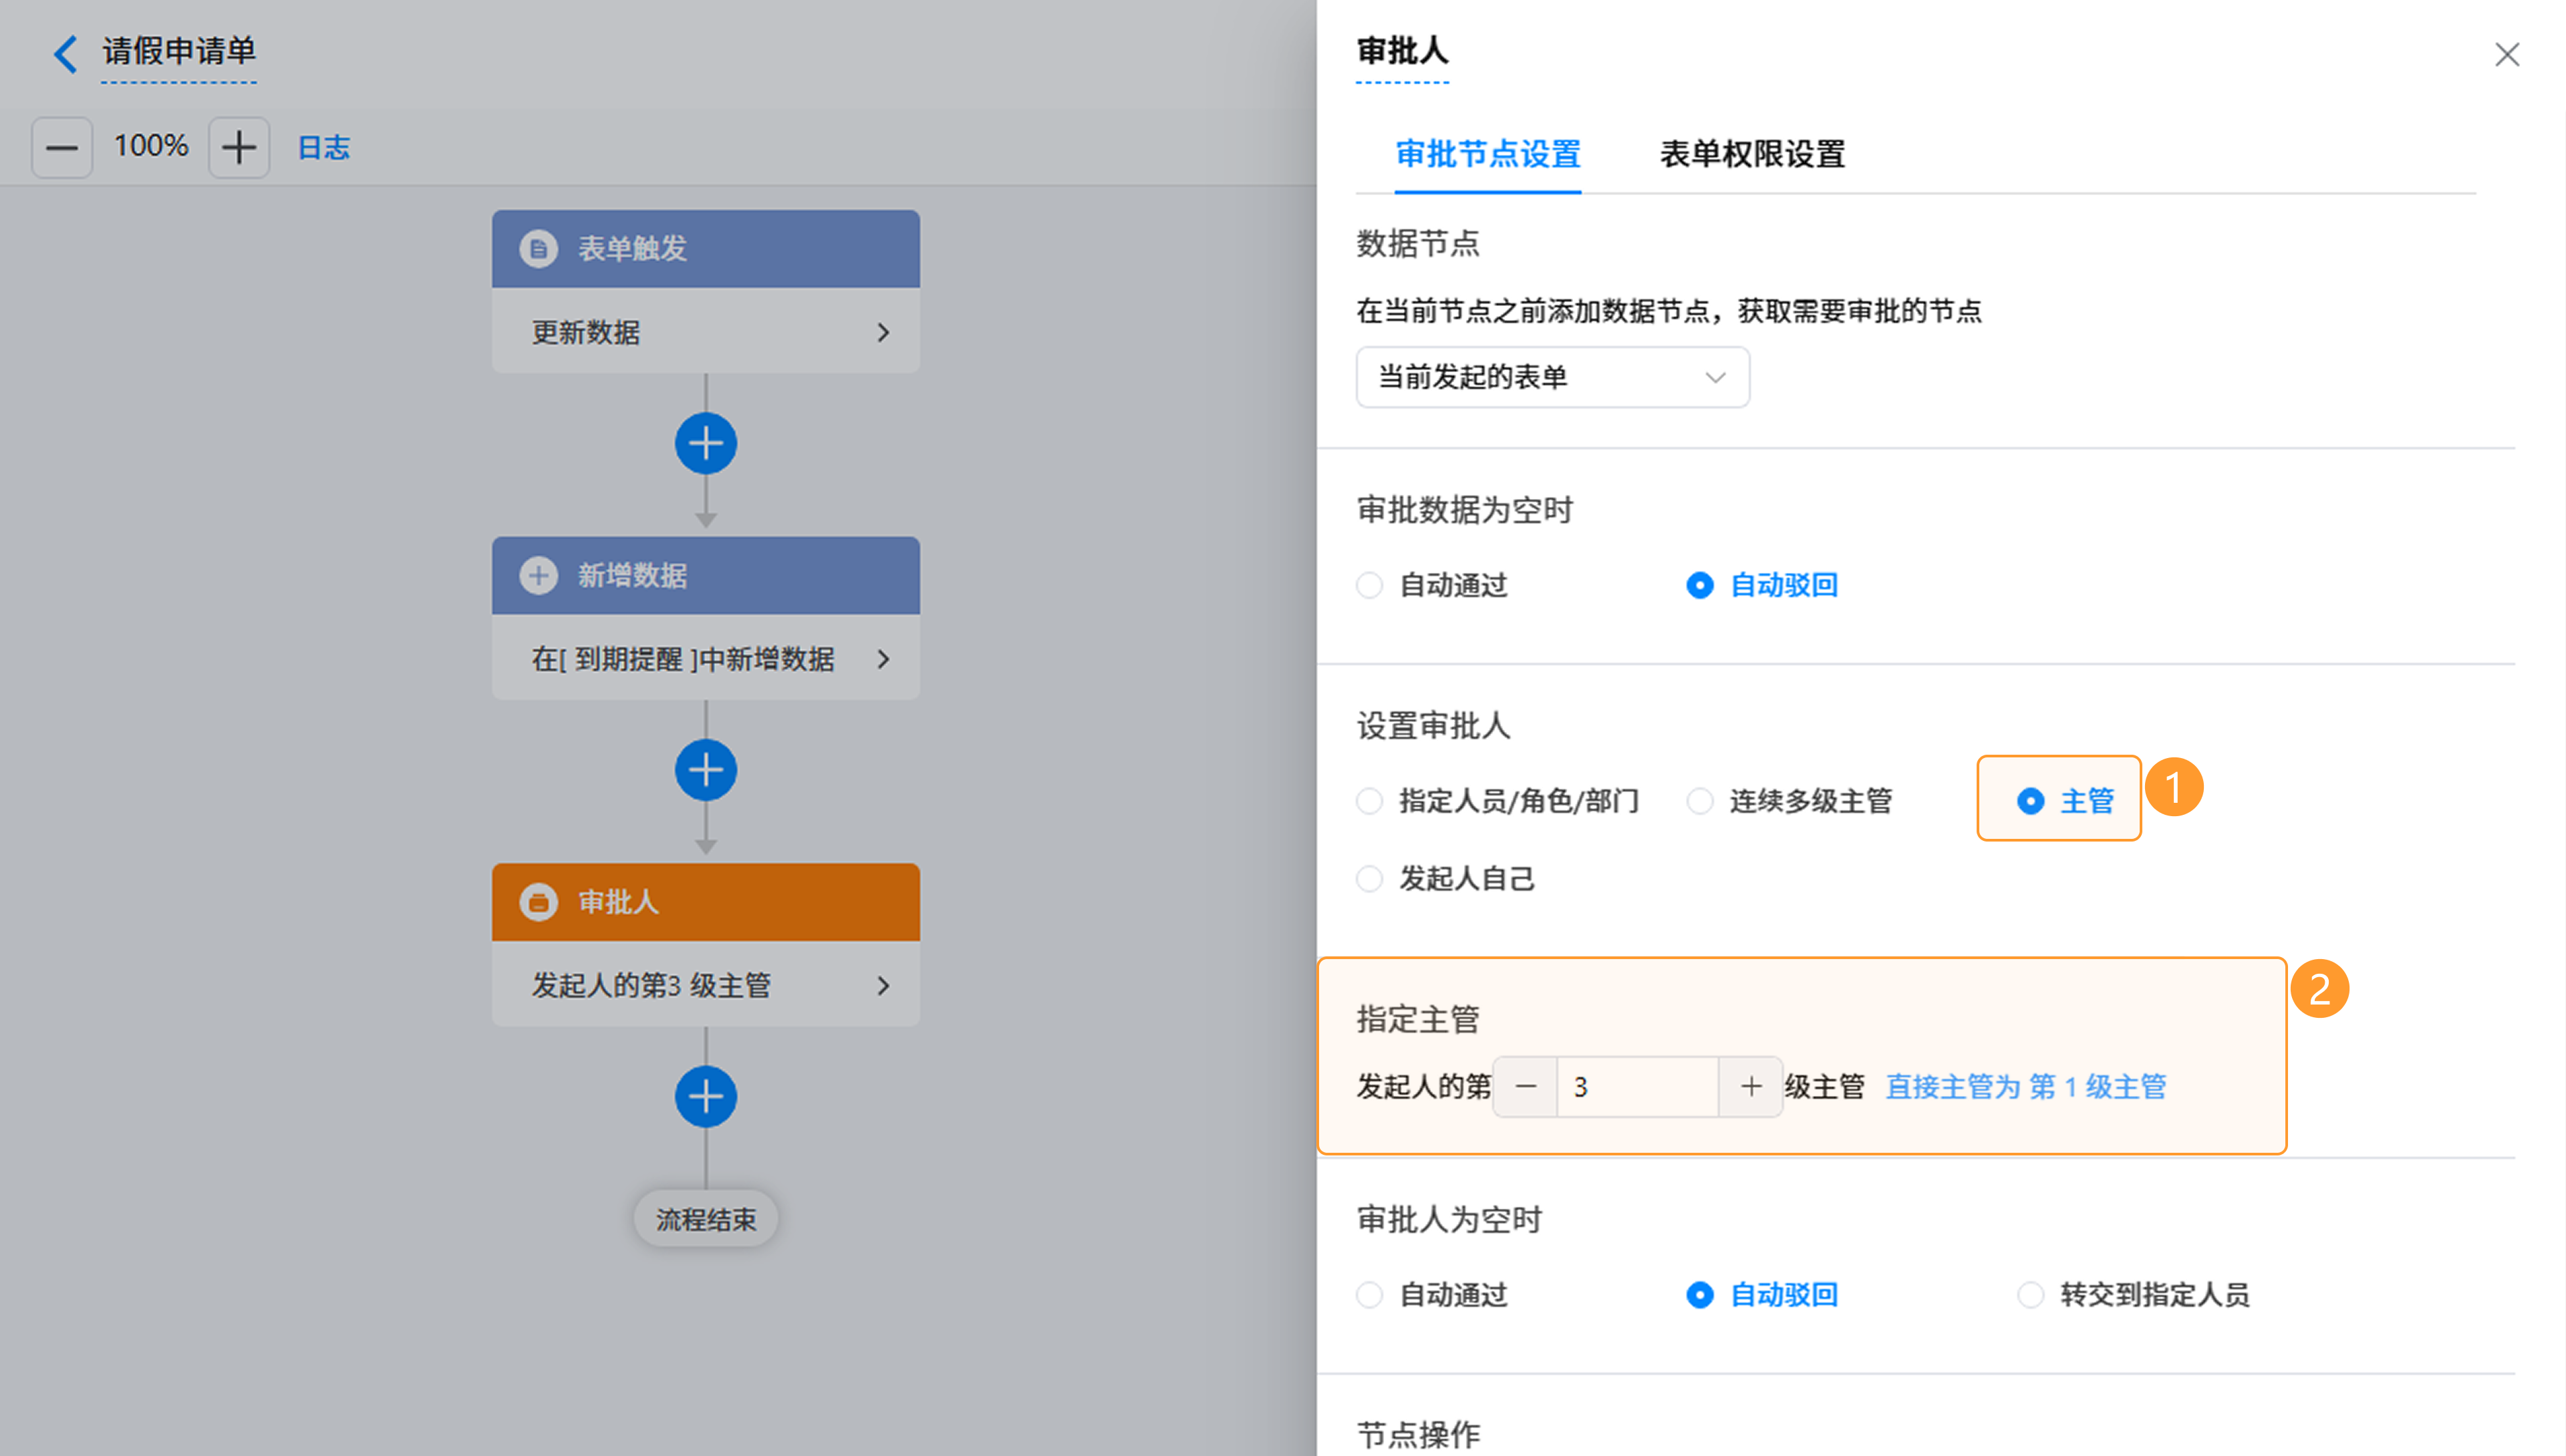Screen dimensions: 2566x1456
Task: Add a node after 新增数据 node
Action: (705, 770)
